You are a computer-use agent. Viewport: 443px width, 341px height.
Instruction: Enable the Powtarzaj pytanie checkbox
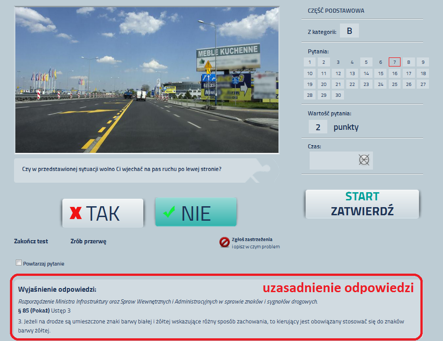[x=19, y=263]
